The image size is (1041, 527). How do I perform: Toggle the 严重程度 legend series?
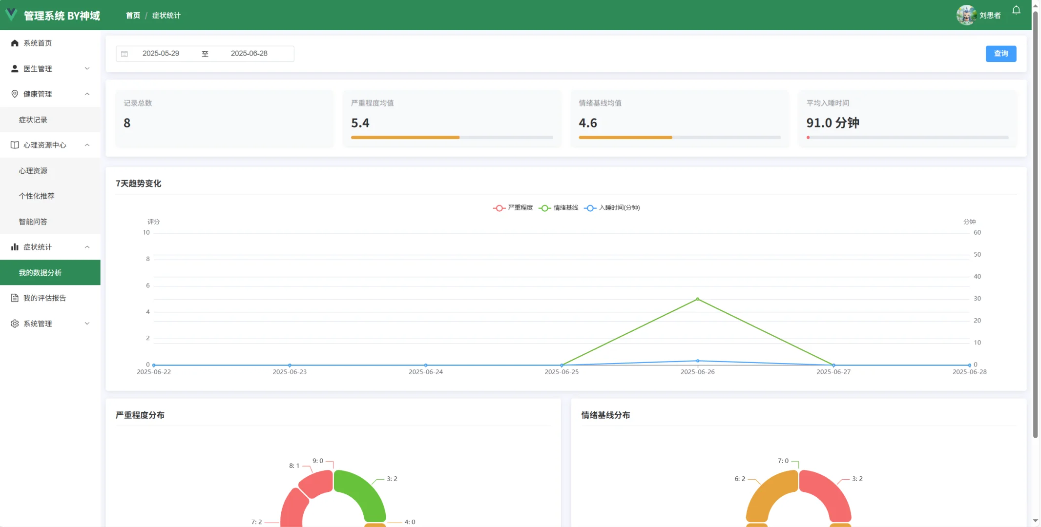pyautogui.click(x=513, y=207)
